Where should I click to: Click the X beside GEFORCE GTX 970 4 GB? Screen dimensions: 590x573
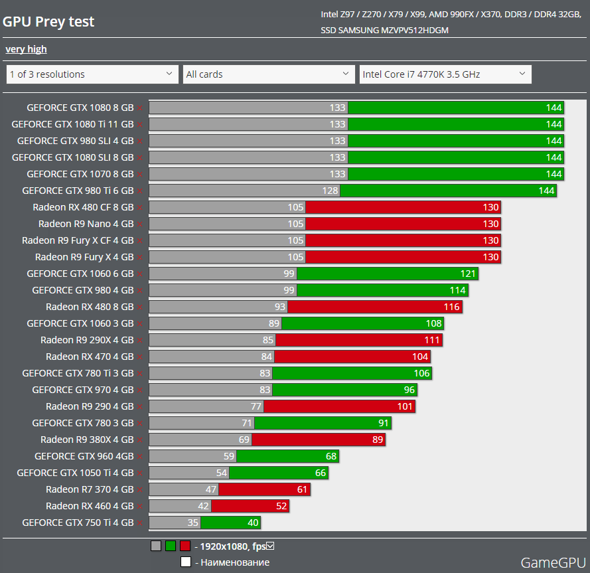[139, 390]
